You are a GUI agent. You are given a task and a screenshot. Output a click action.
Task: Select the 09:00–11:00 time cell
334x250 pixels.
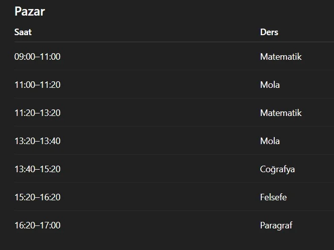click(x=37, y=57)
